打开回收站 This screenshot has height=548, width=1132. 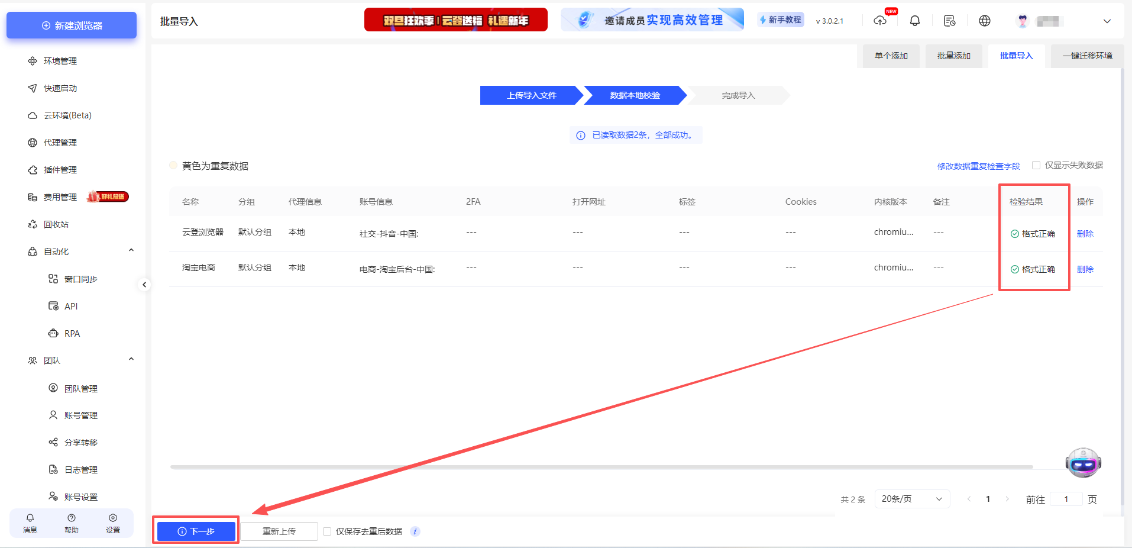click(x=55, y=224)
